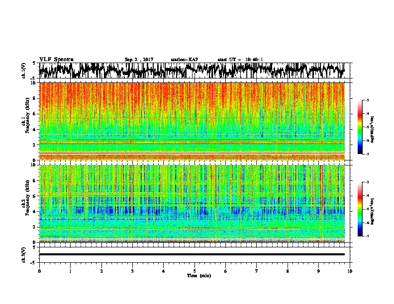Click time axis tick label "3"
Viewport: 394px width, 304px height.
coord(132,271)
